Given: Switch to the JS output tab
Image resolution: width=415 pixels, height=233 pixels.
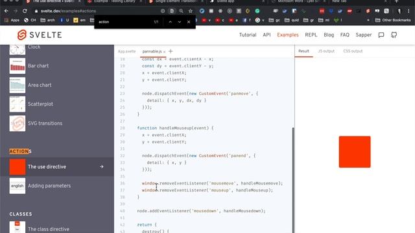Looking at the screenshot, I should coord(326,51).
